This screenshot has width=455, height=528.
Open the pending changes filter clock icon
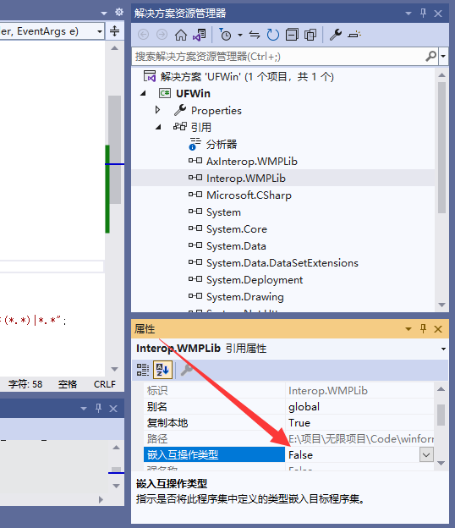click(225, 35)
